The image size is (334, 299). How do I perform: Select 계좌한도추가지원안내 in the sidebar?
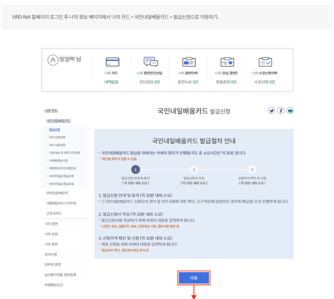[x=62, y=168]
